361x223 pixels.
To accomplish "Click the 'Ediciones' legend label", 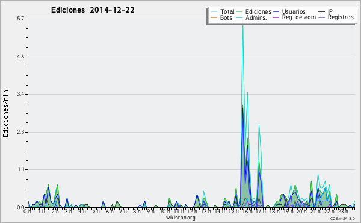I will click(258, 11).
